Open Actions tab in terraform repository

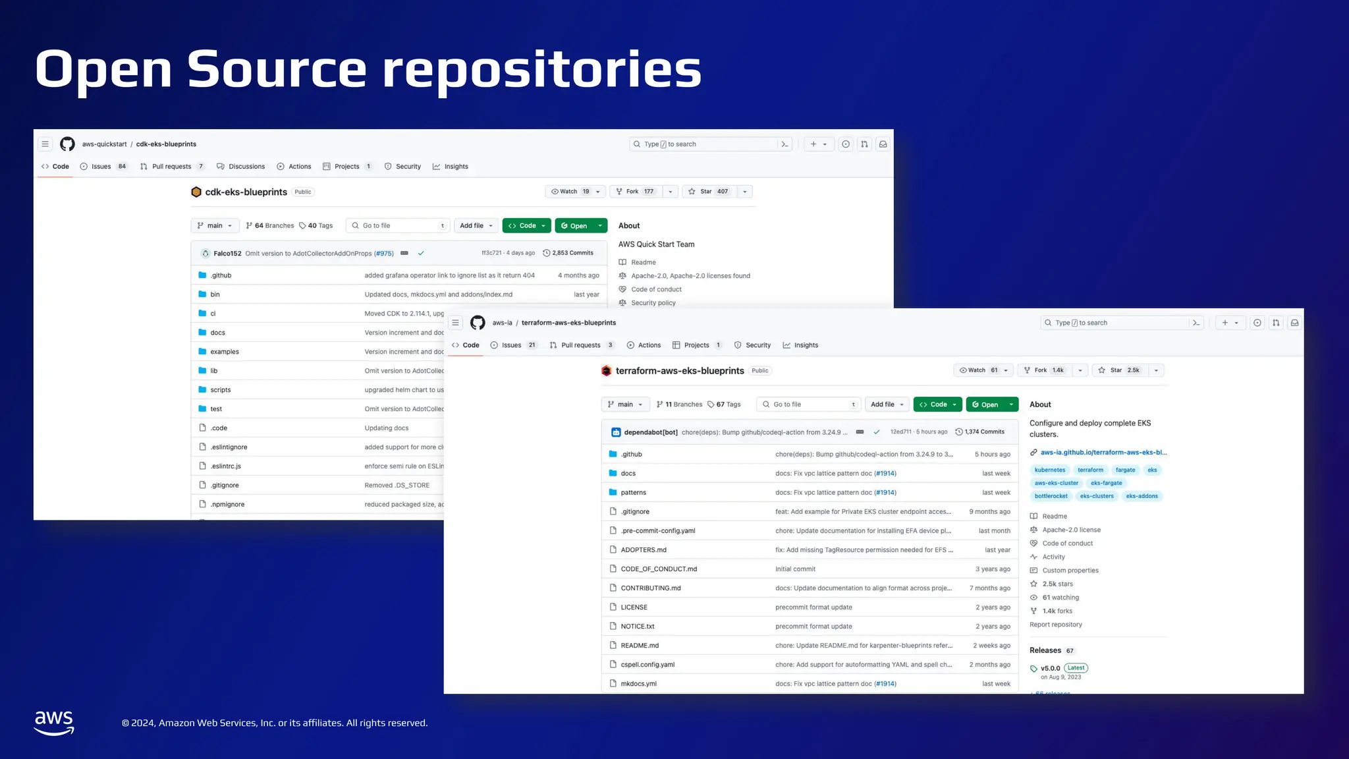tap(644, 345)
